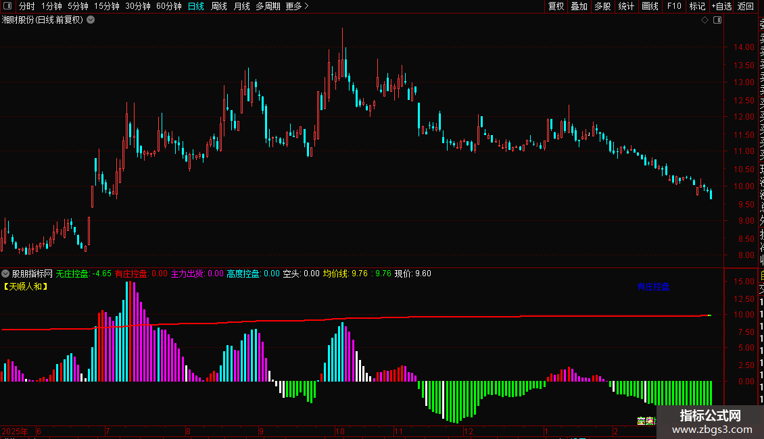Screen dimensions: 764x439
Task: Expand the 更多 periods menu
Action: tap(297, 6)
